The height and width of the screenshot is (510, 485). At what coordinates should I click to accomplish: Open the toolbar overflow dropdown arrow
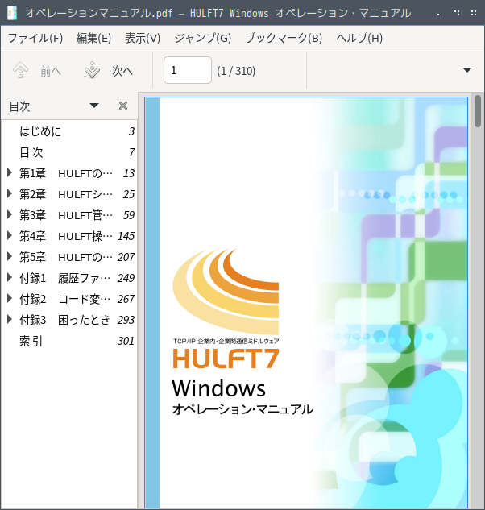coord(467,70)
